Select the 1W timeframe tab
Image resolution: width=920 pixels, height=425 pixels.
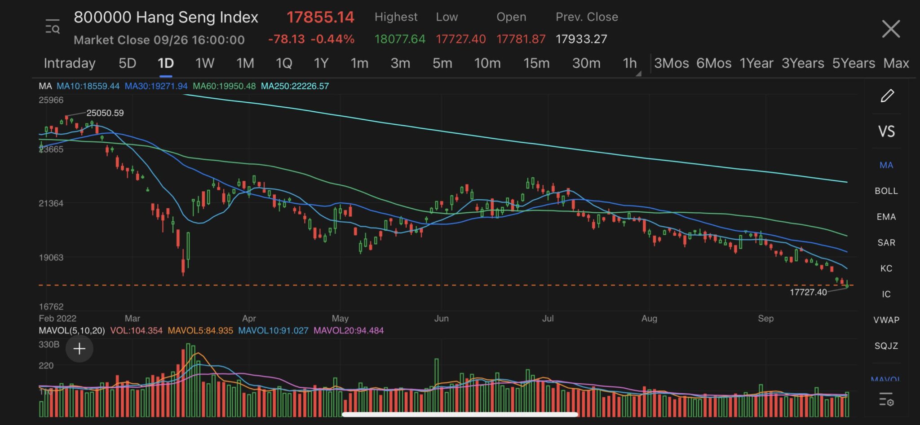coord(205,63)
